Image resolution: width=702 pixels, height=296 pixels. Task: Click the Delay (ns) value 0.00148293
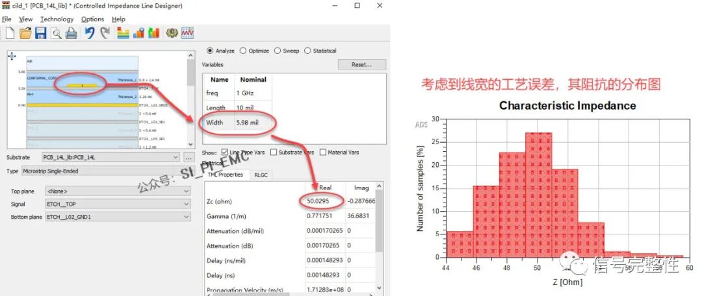323,275
